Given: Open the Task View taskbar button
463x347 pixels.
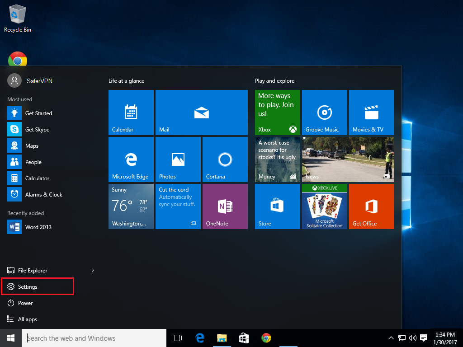Looking at the screenshot, I should tap(177, 338).
